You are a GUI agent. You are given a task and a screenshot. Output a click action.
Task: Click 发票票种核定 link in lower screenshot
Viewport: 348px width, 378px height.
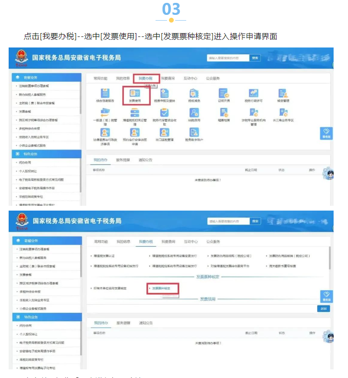161,288
